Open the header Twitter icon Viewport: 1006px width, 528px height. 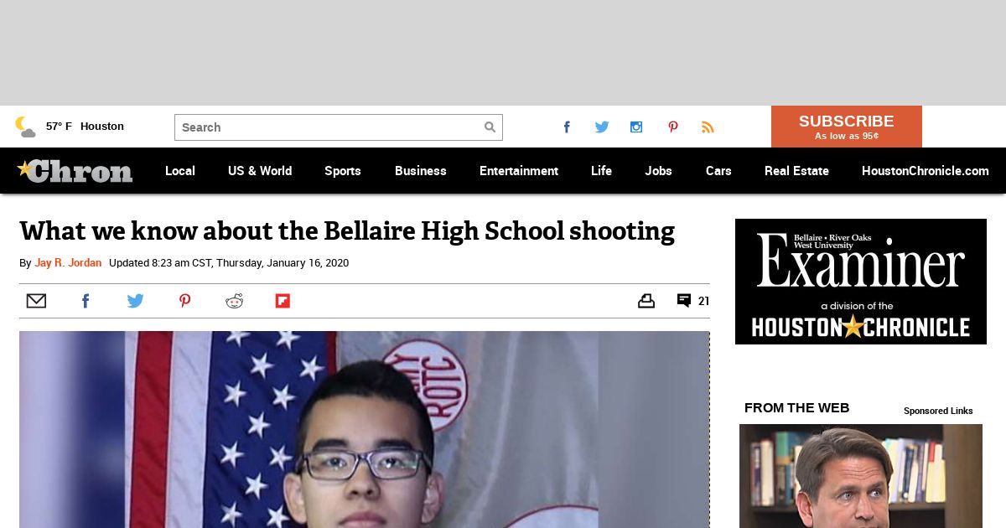[x=602, y=127]
